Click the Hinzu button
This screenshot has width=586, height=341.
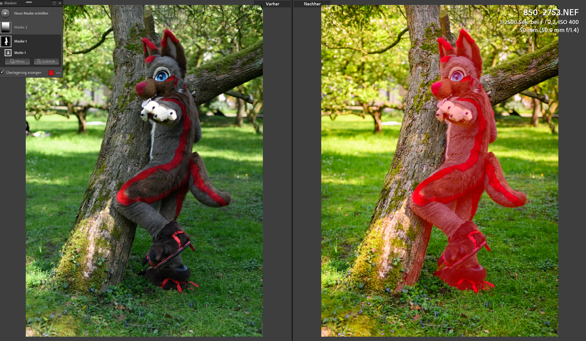point(17,61)
